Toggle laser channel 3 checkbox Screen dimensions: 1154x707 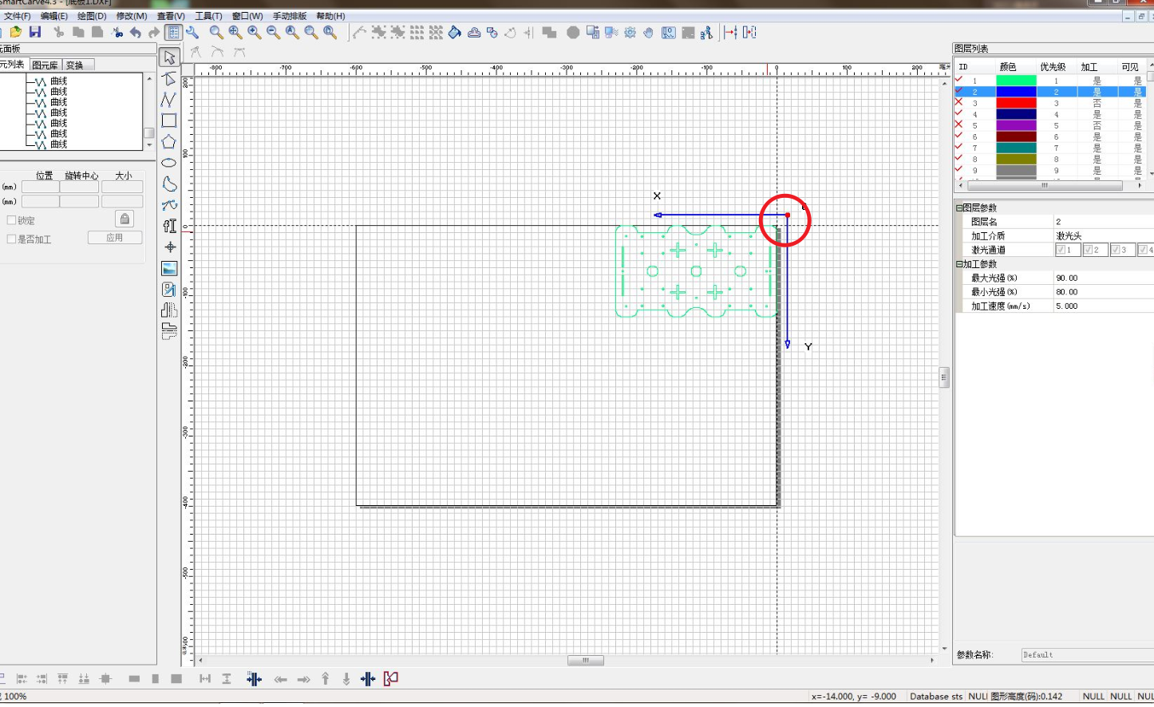[1116, 250]
